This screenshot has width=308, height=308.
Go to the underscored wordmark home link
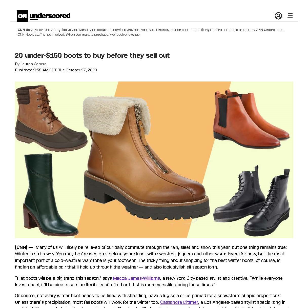click(50, 16)
